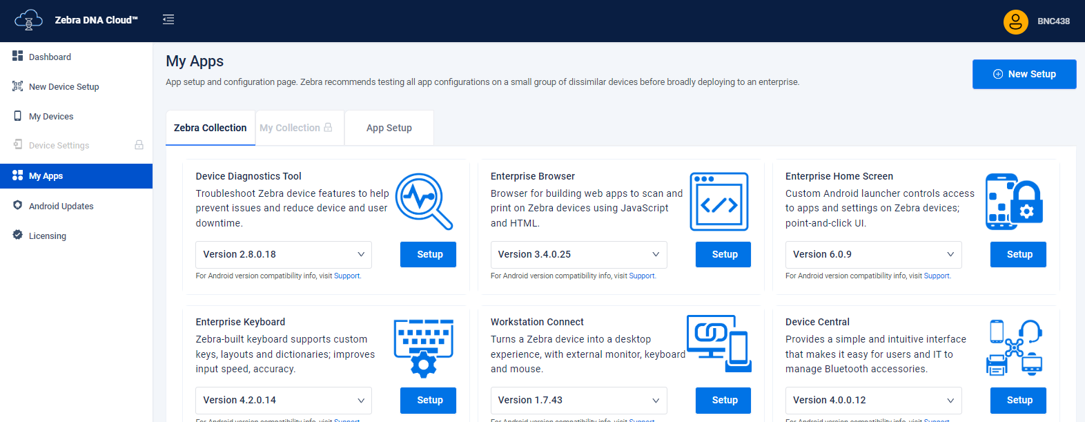Open the Licensing page
Image resolution: width=1085 pixels, height=422 pixels.
pyautogui.click(x=76, y=236)
